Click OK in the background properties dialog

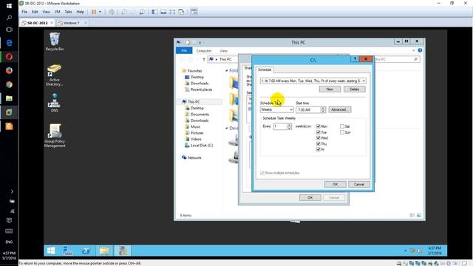[x=310, y=197]
